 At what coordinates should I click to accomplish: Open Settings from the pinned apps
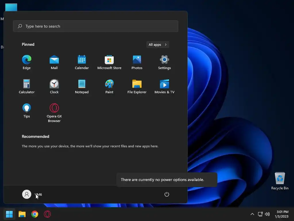tap(165, 62)
